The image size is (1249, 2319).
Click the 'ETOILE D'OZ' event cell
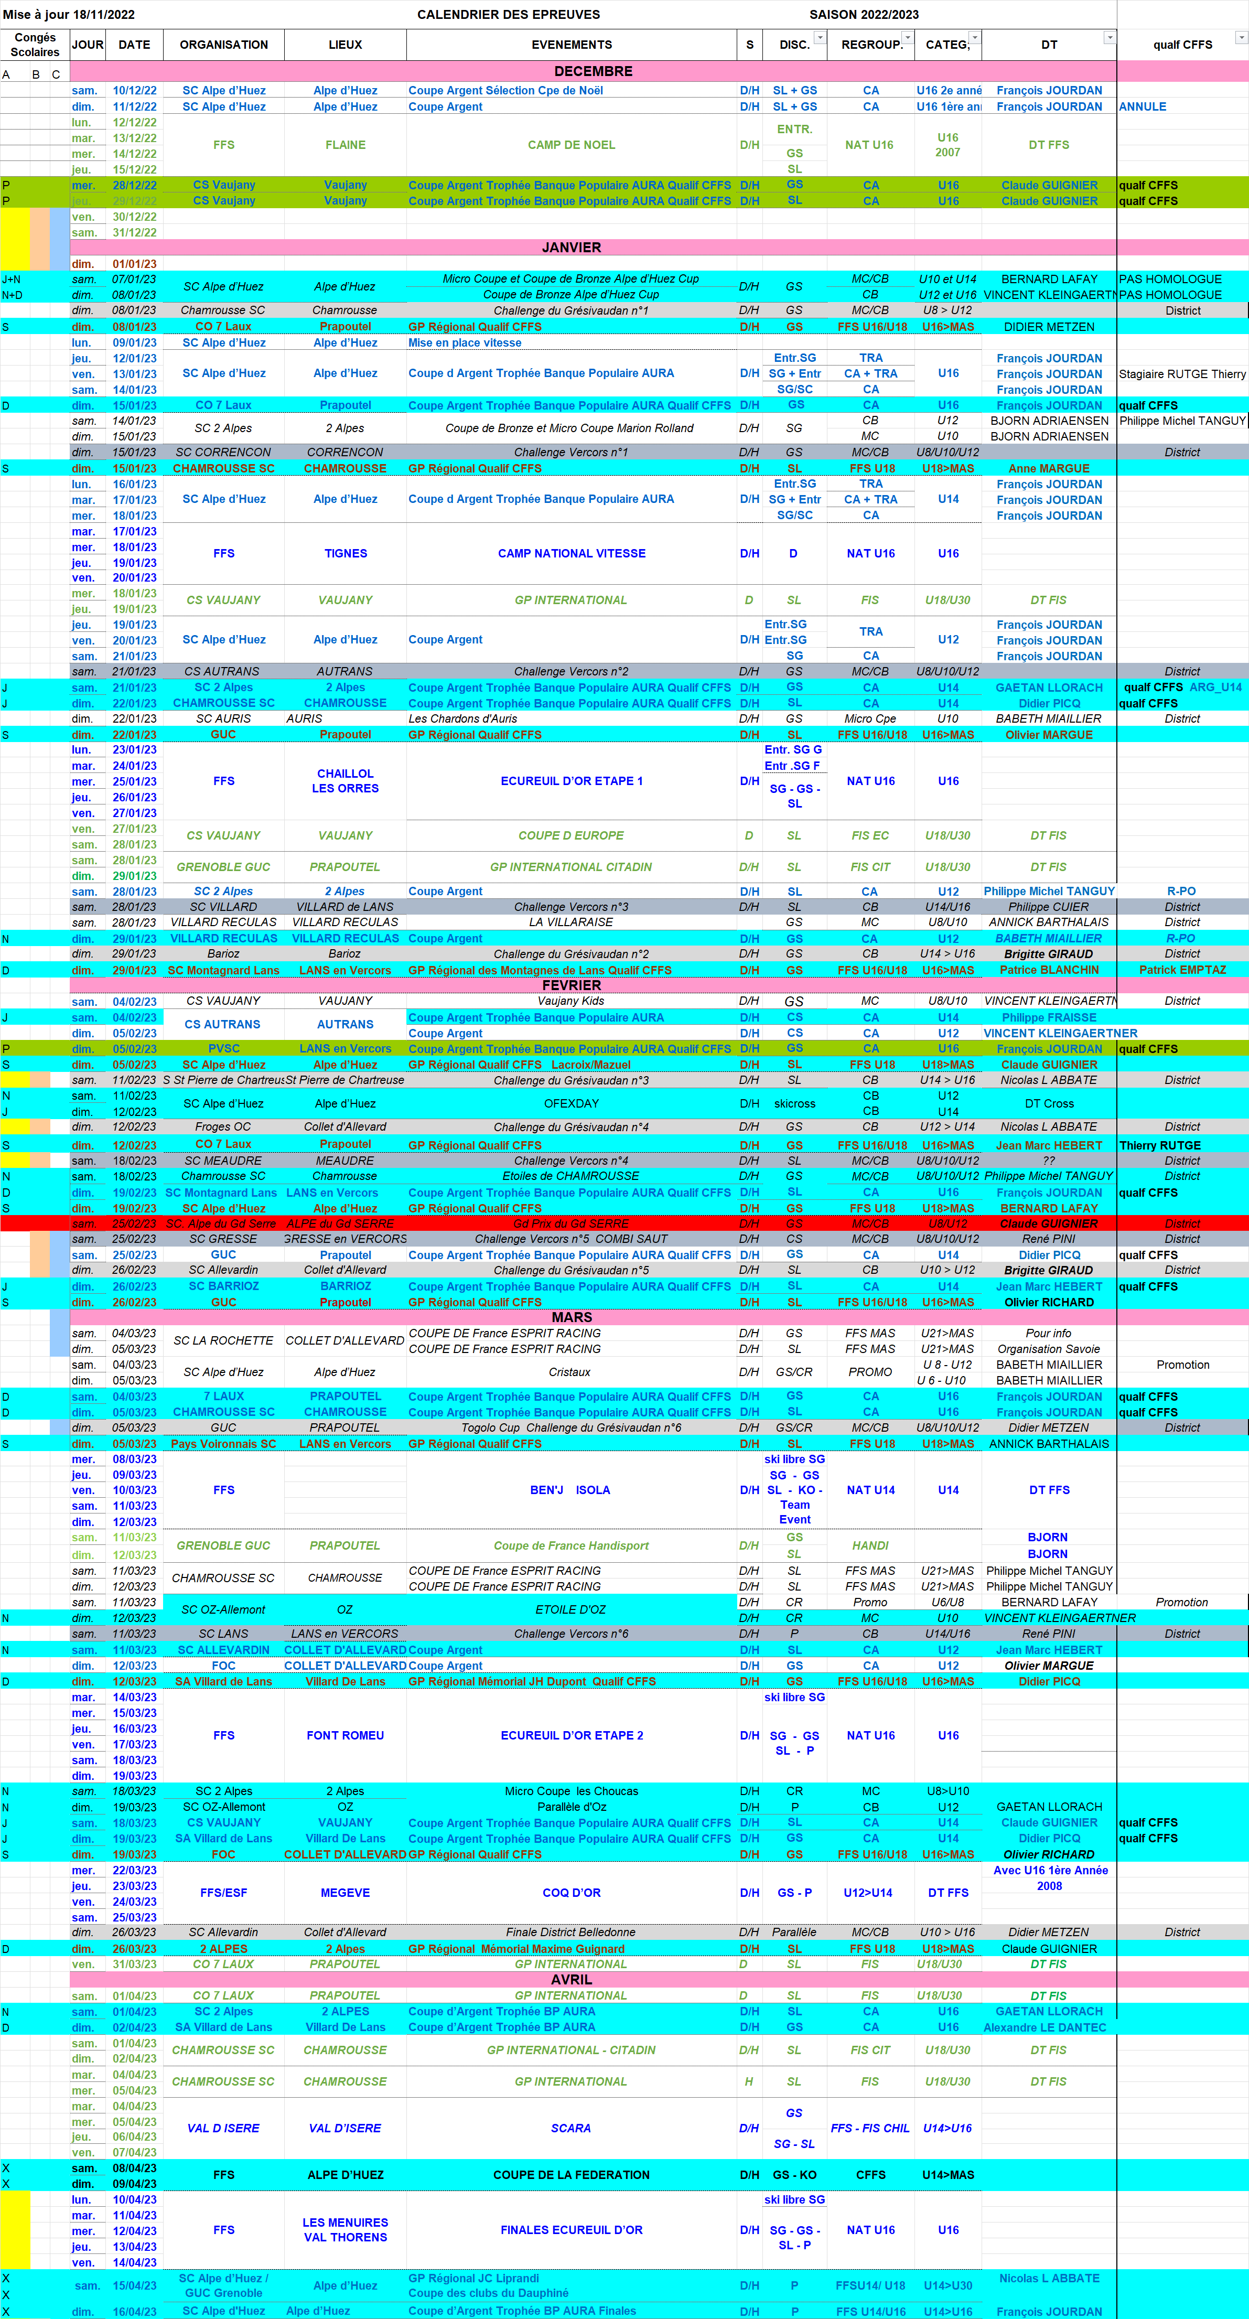(572, 1611)
